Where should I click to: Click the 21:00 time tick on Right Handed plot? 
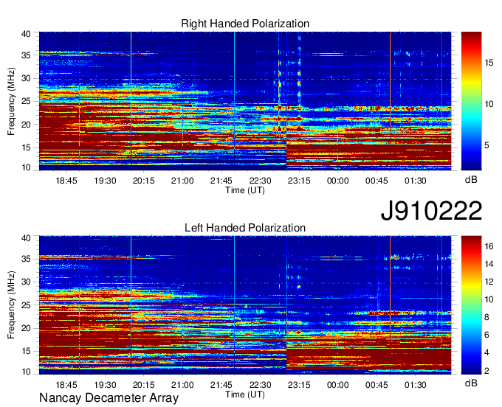[182, 181]
